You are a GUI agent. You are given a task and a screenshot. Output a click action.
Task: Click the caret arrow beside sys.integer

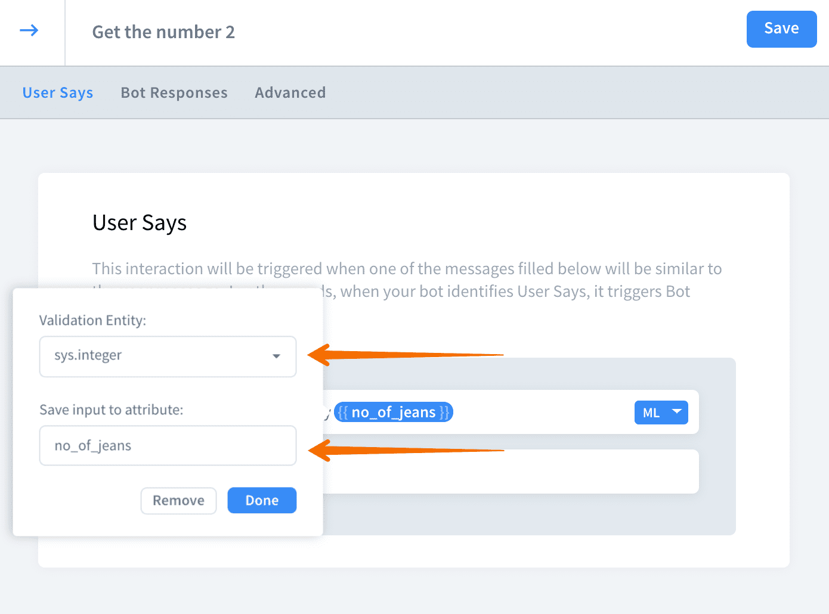[276, 356]
